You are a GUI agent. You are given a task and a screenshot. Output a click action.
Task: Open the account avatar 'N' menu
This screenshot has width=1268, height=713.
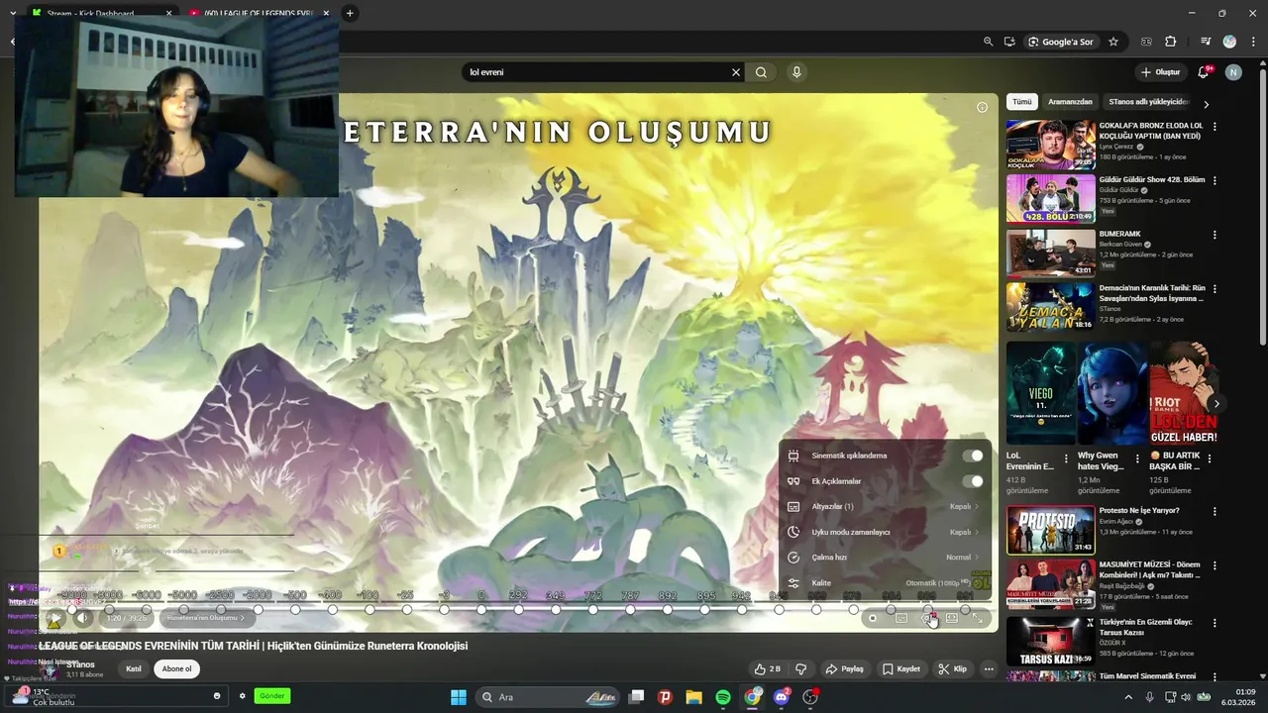point(1233,72)
